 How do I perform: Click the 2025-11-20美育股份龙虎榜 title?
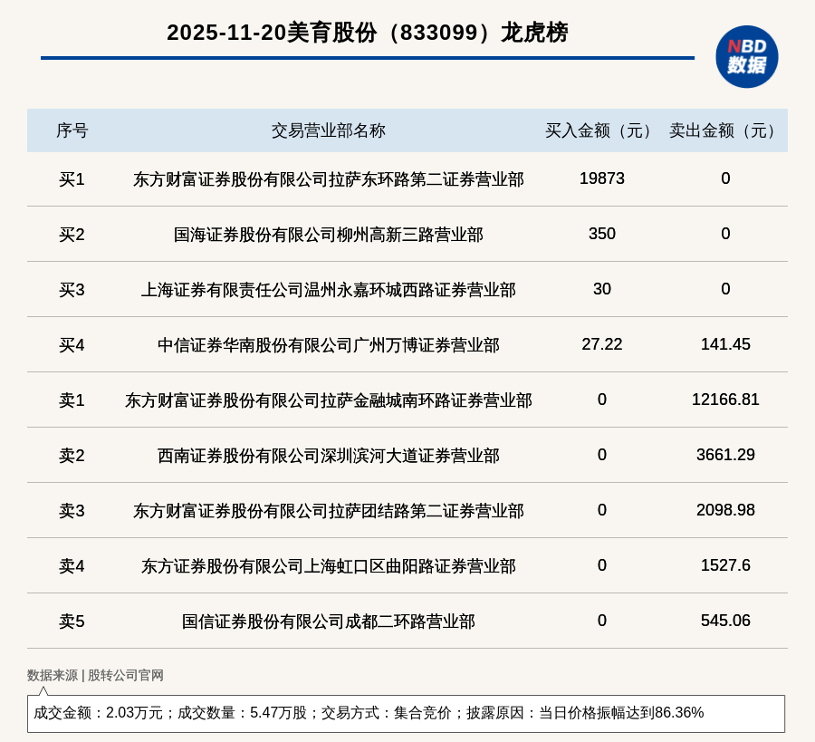pyautogui.click(x=367, y=33)
